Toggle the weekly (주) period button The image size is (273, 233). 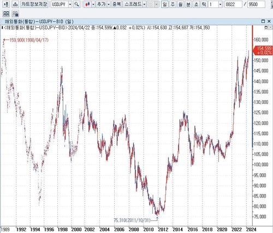tap(173, 4)
